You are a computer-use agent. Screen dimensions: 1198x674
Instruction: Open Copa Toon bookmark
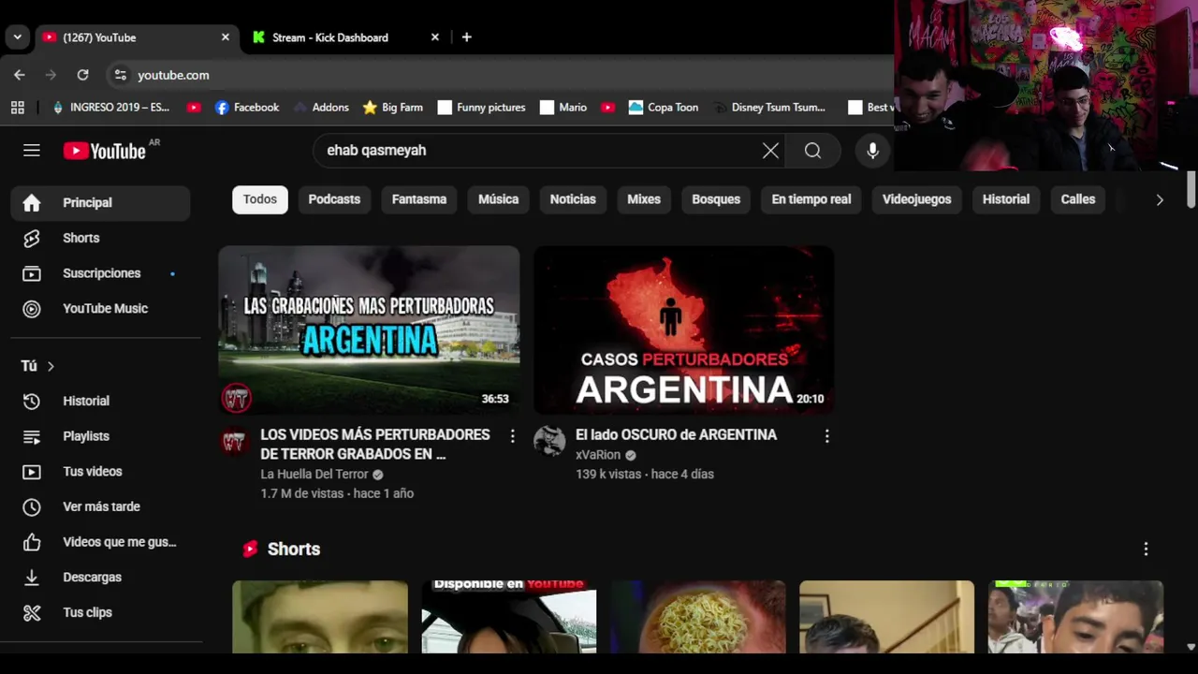(x=664, y=108)
